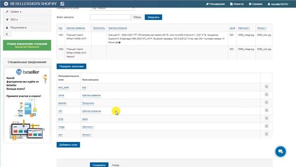Click the Сохранить save button
296x167 pixels.
click(99, 165)
